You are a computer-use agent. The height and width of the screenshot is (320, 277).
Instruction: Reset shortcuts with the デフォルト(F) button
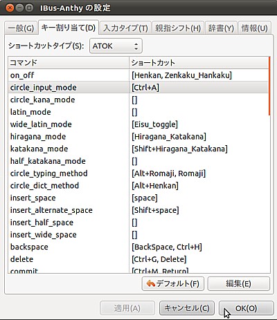tap(173, 283)
